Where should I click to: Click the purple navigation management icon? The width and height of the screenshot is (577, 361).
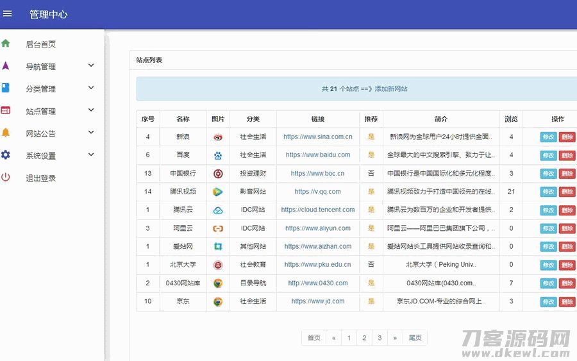6,66
